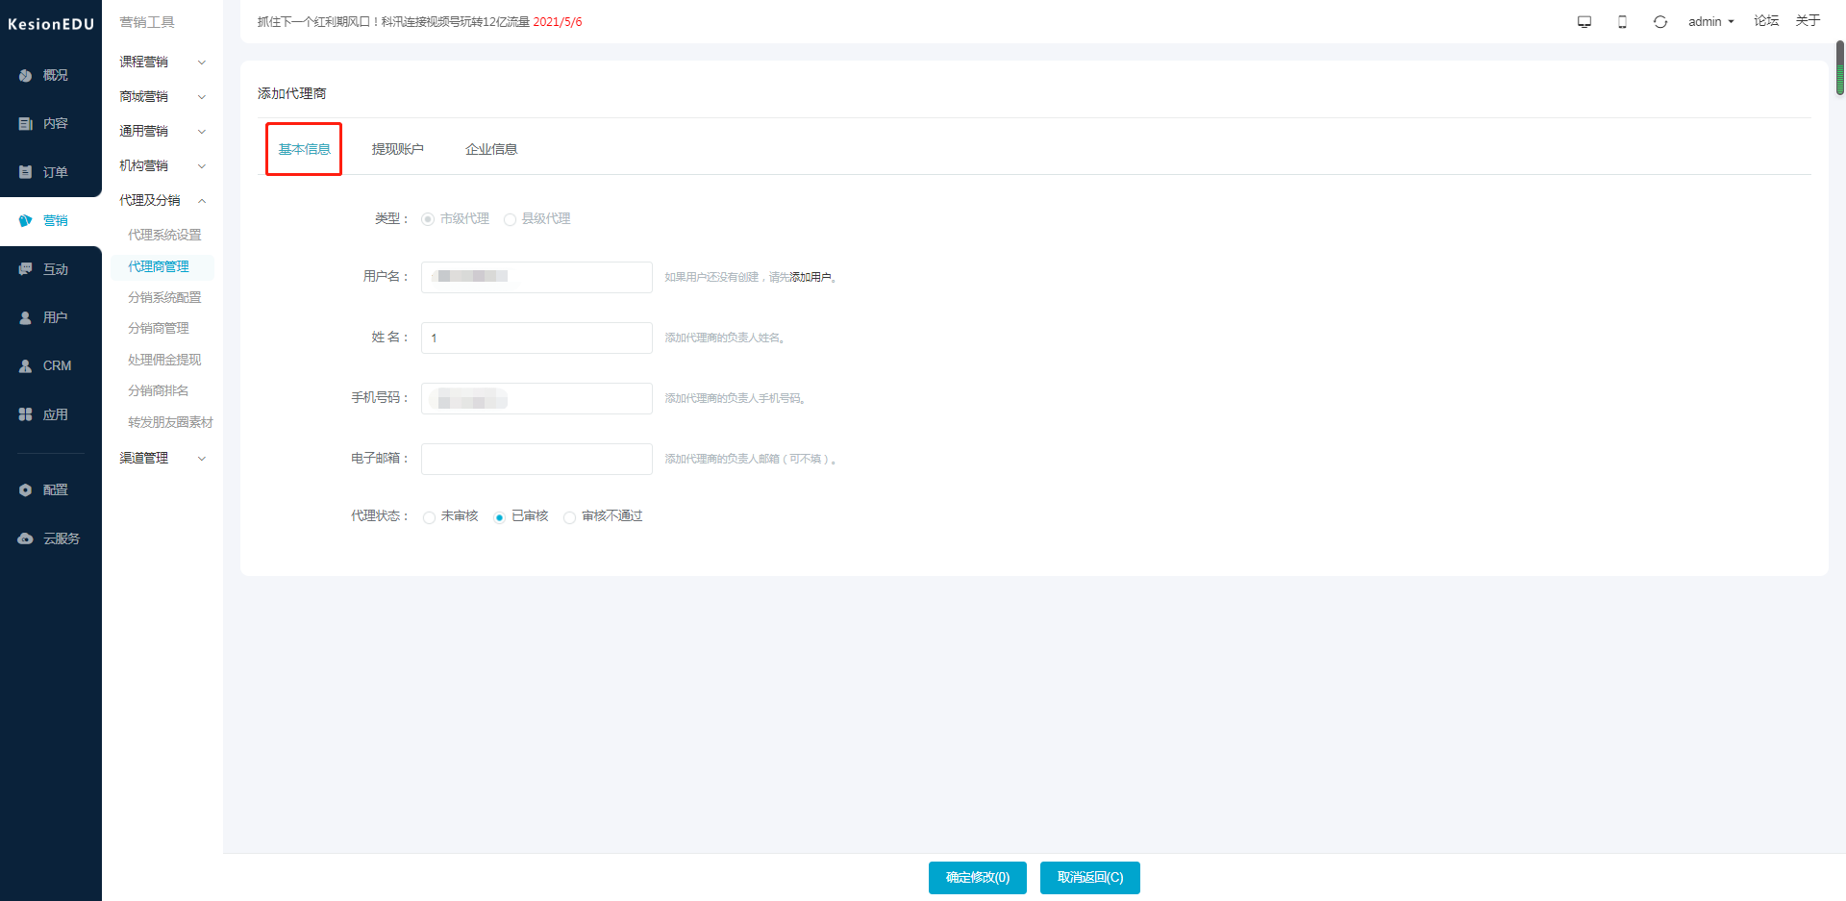
Task: Expand the 渠道管理 menu chevron
Action: (202, 459)
